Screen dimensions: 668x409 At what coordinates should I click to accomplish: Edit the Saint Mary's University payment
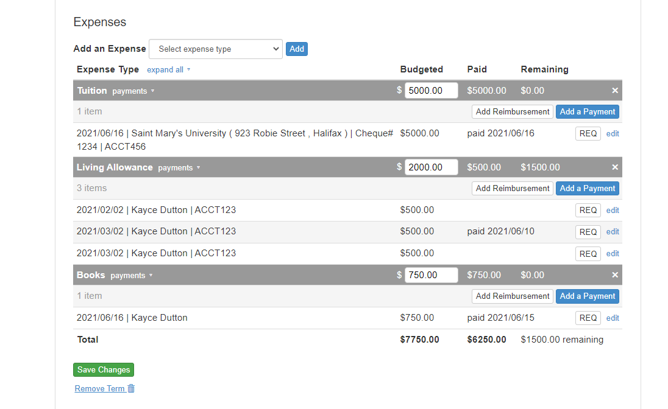click(613, 134)
